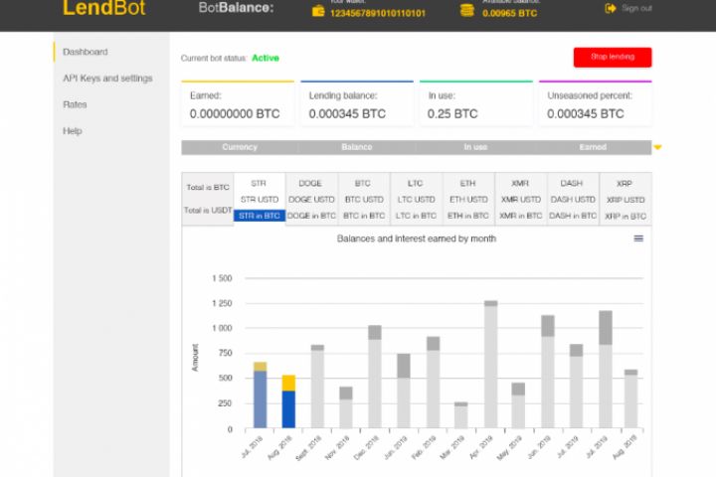Select the XMR tab
This screenshot has width=716, height=477.
(520, 183)
